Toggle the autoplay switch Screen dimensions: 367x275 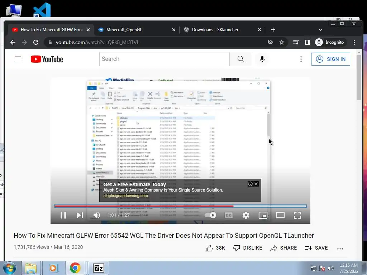click(x=210, y=215)
